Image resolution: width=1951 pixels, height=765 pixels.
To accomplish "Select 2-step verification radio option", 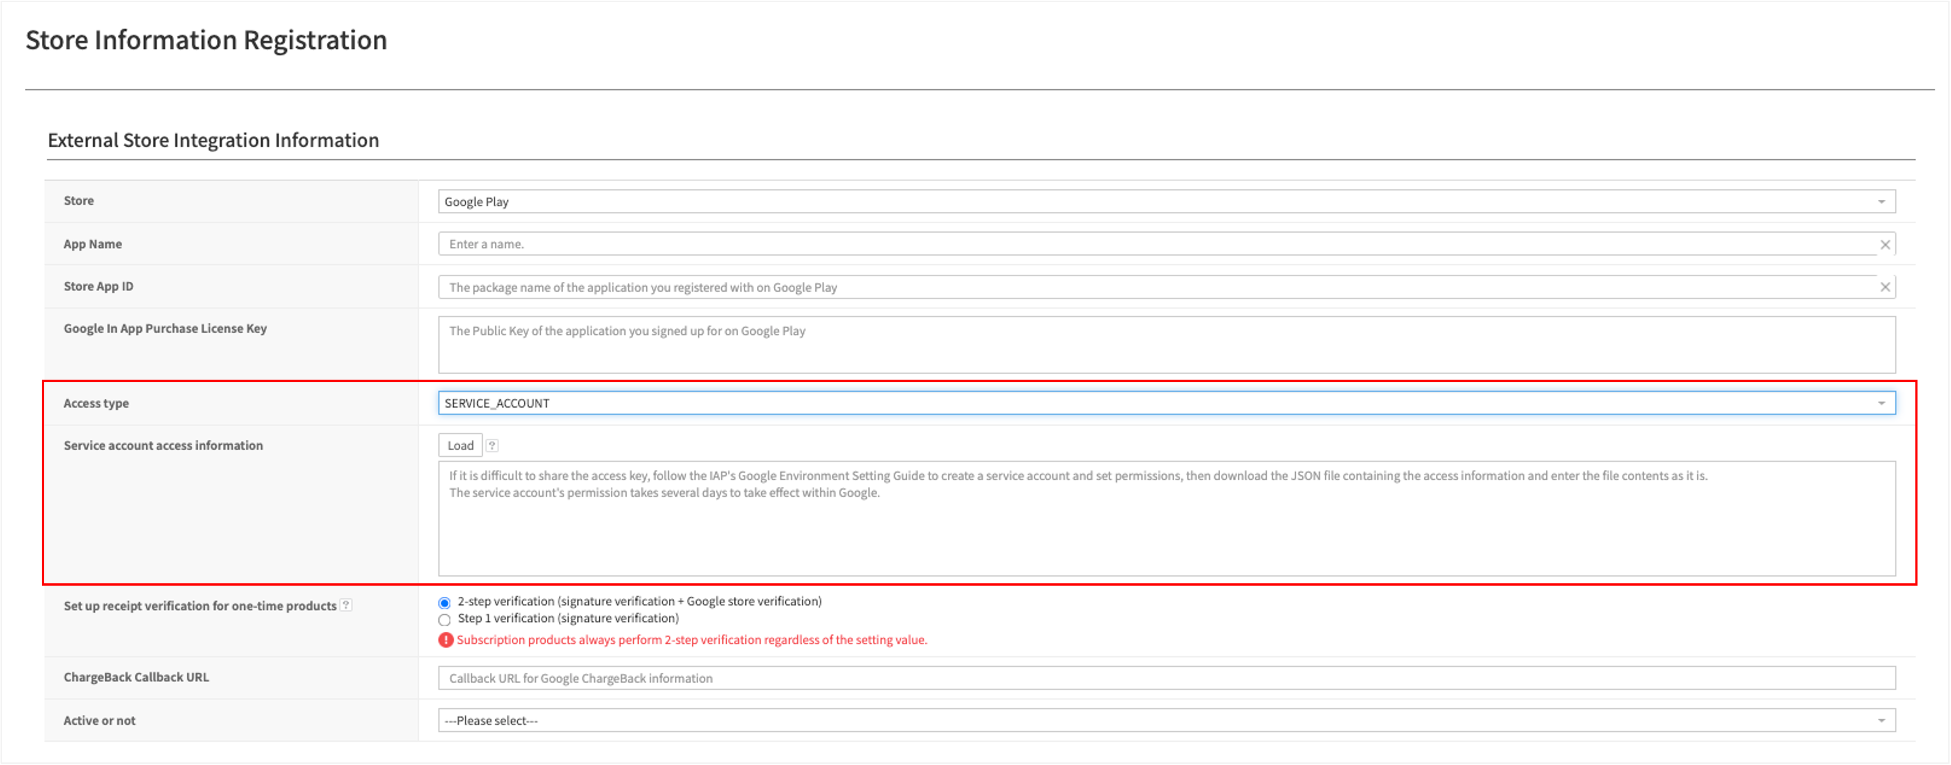I will 445,603.
